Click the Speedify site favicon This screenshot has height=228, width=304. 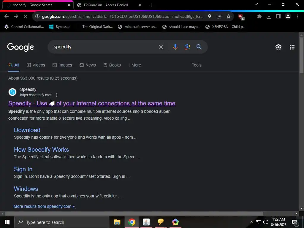[x=12, y=92]
